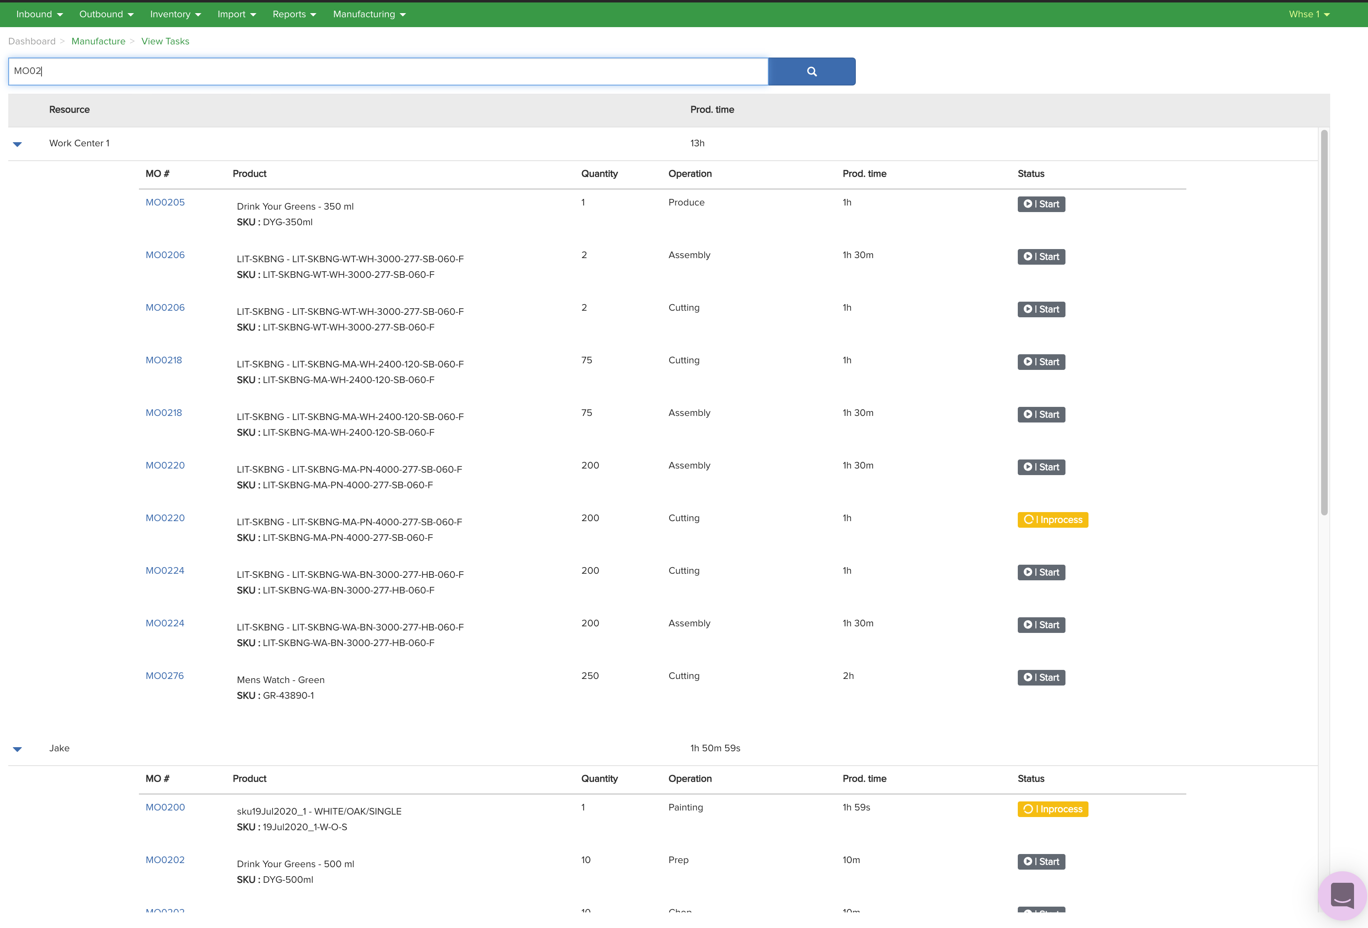Click the task list vertical scrollbar
Viewport: 1368px width, 928px height.
pos(1324,323)
